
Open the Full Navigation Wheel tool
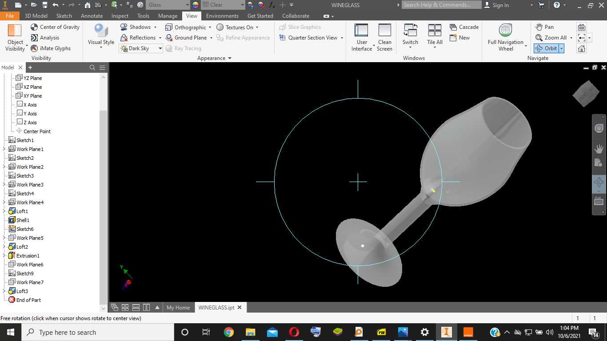[x=505, y=37]
